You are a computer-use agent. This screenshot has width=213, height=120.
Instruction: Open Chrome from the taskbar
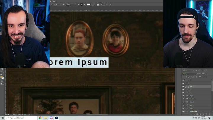40,118
